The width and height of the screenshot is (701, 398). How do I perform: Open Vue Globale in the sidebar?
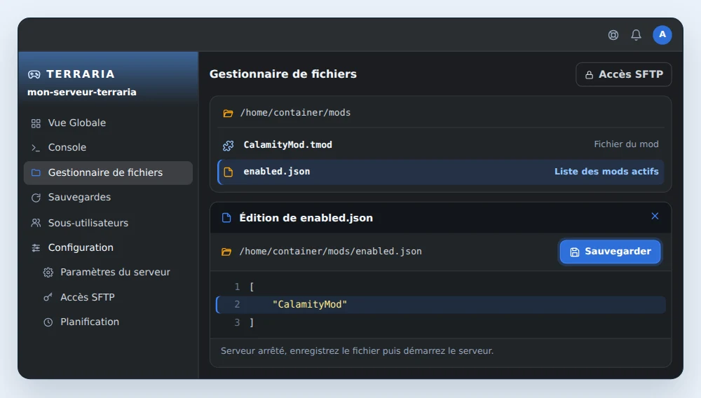click(108, 123)
